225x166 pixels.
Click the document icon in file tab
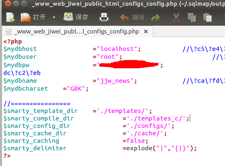click(8, 31)
